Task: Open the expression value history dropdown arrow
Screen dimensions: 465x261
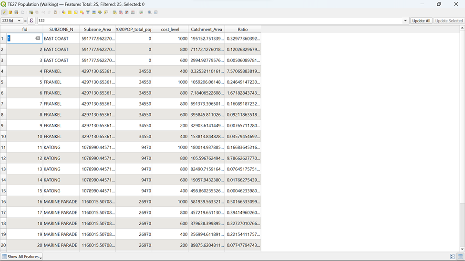Action: tap(405, 21)
